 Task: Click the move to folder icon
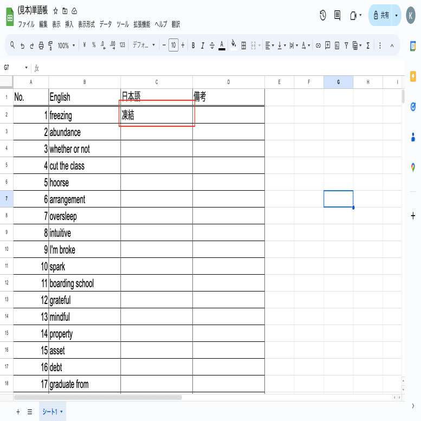click(x=64, y=11)
